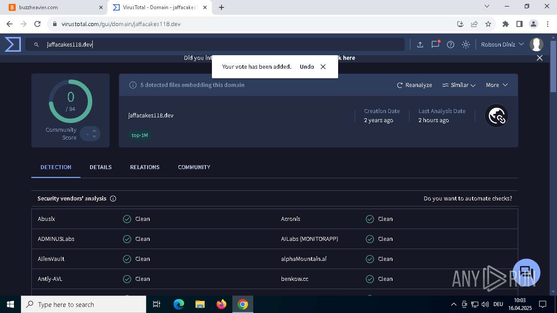Expand the More dropdown

pyautogui.click(x=497, y=85)
